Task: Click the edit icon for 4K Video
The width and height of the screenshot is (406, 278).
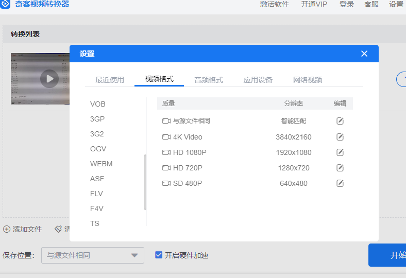Action: click(x=340, y=137)
